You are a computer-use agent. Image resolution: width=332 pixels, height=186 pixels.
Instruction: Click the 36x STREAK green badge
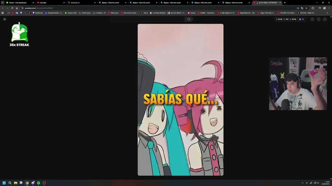tap(19, 34)
